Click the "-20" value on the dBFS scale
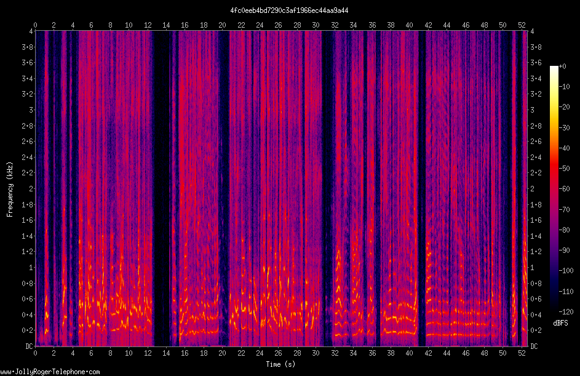Image resolution: width=580 pixels, height=376 pixels. coord(564,107)
